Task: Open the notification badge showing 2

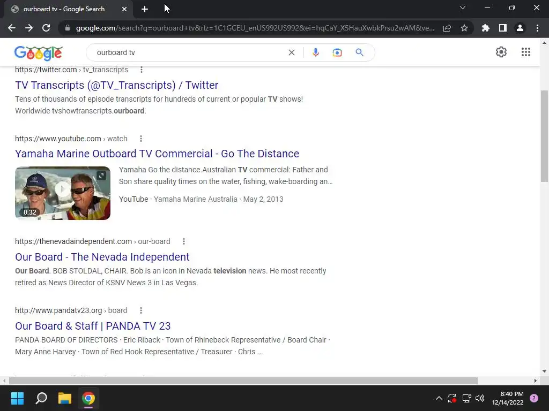Action: (534, 398)
